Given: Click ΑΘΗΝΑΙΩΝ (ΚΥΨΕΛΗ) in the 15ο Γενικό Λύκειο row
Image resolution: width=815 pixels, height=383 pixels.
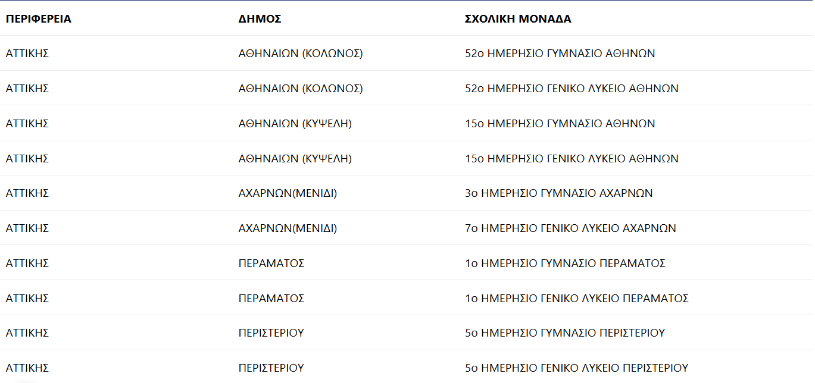Looking at the screenshot, I should point(295,159).
